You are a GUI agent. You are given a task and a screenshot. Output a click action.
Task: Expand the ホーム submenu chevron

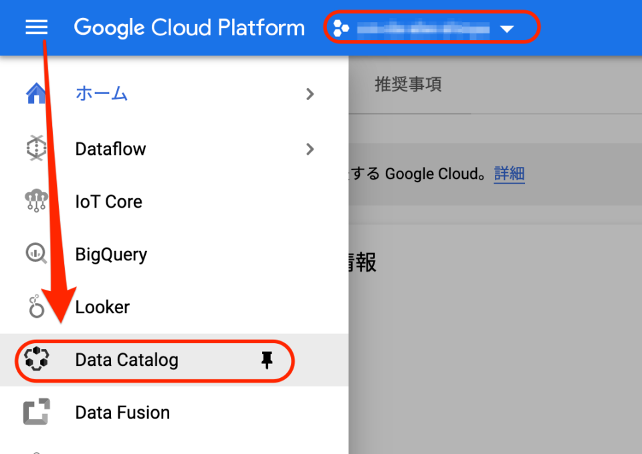310,94
